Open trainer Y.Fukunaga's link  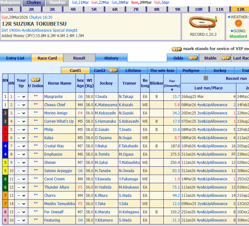click(x=128, y=179)
